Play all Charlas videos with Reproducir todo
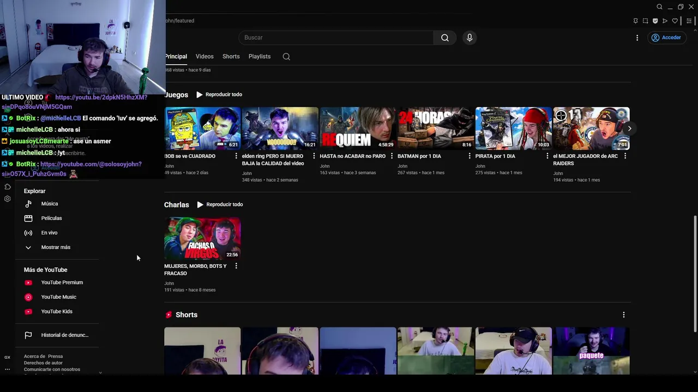698x392 pixels. tap(220, 205)
